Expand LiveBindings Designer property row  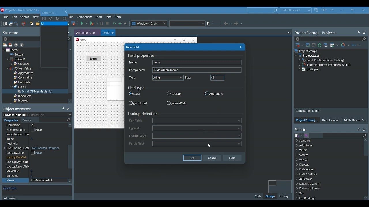tap(4, 148)
